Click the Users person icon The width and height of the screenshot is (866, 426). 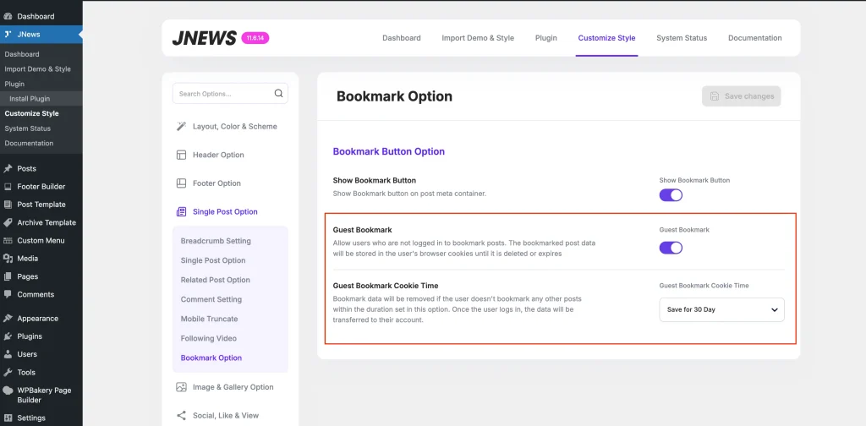pyautogui.click(x=8, y=354)
